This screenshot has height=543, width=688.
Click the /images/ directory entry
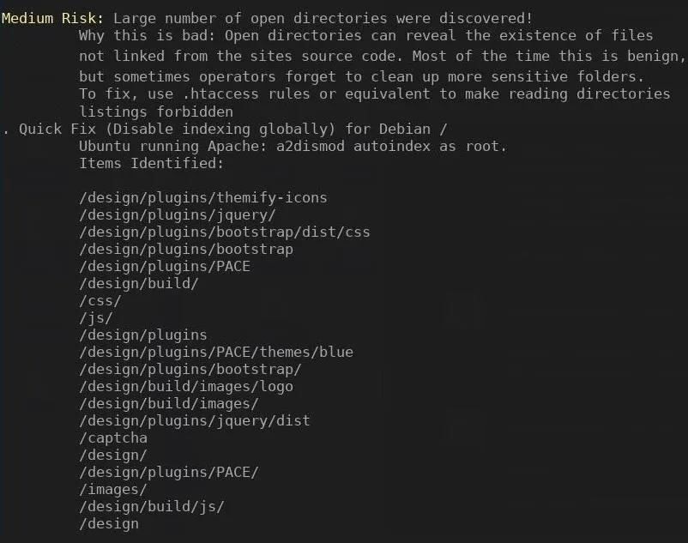click(113, 490)
